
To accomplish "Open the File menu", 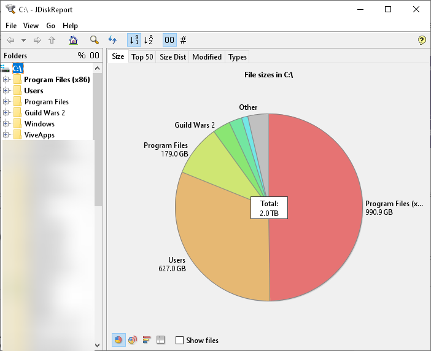I will [11, 26].
